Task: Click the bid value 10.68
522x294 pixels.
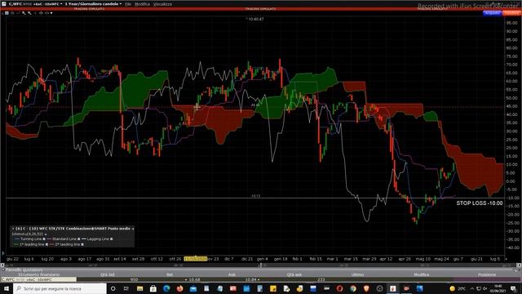Action: pos(194,279)
